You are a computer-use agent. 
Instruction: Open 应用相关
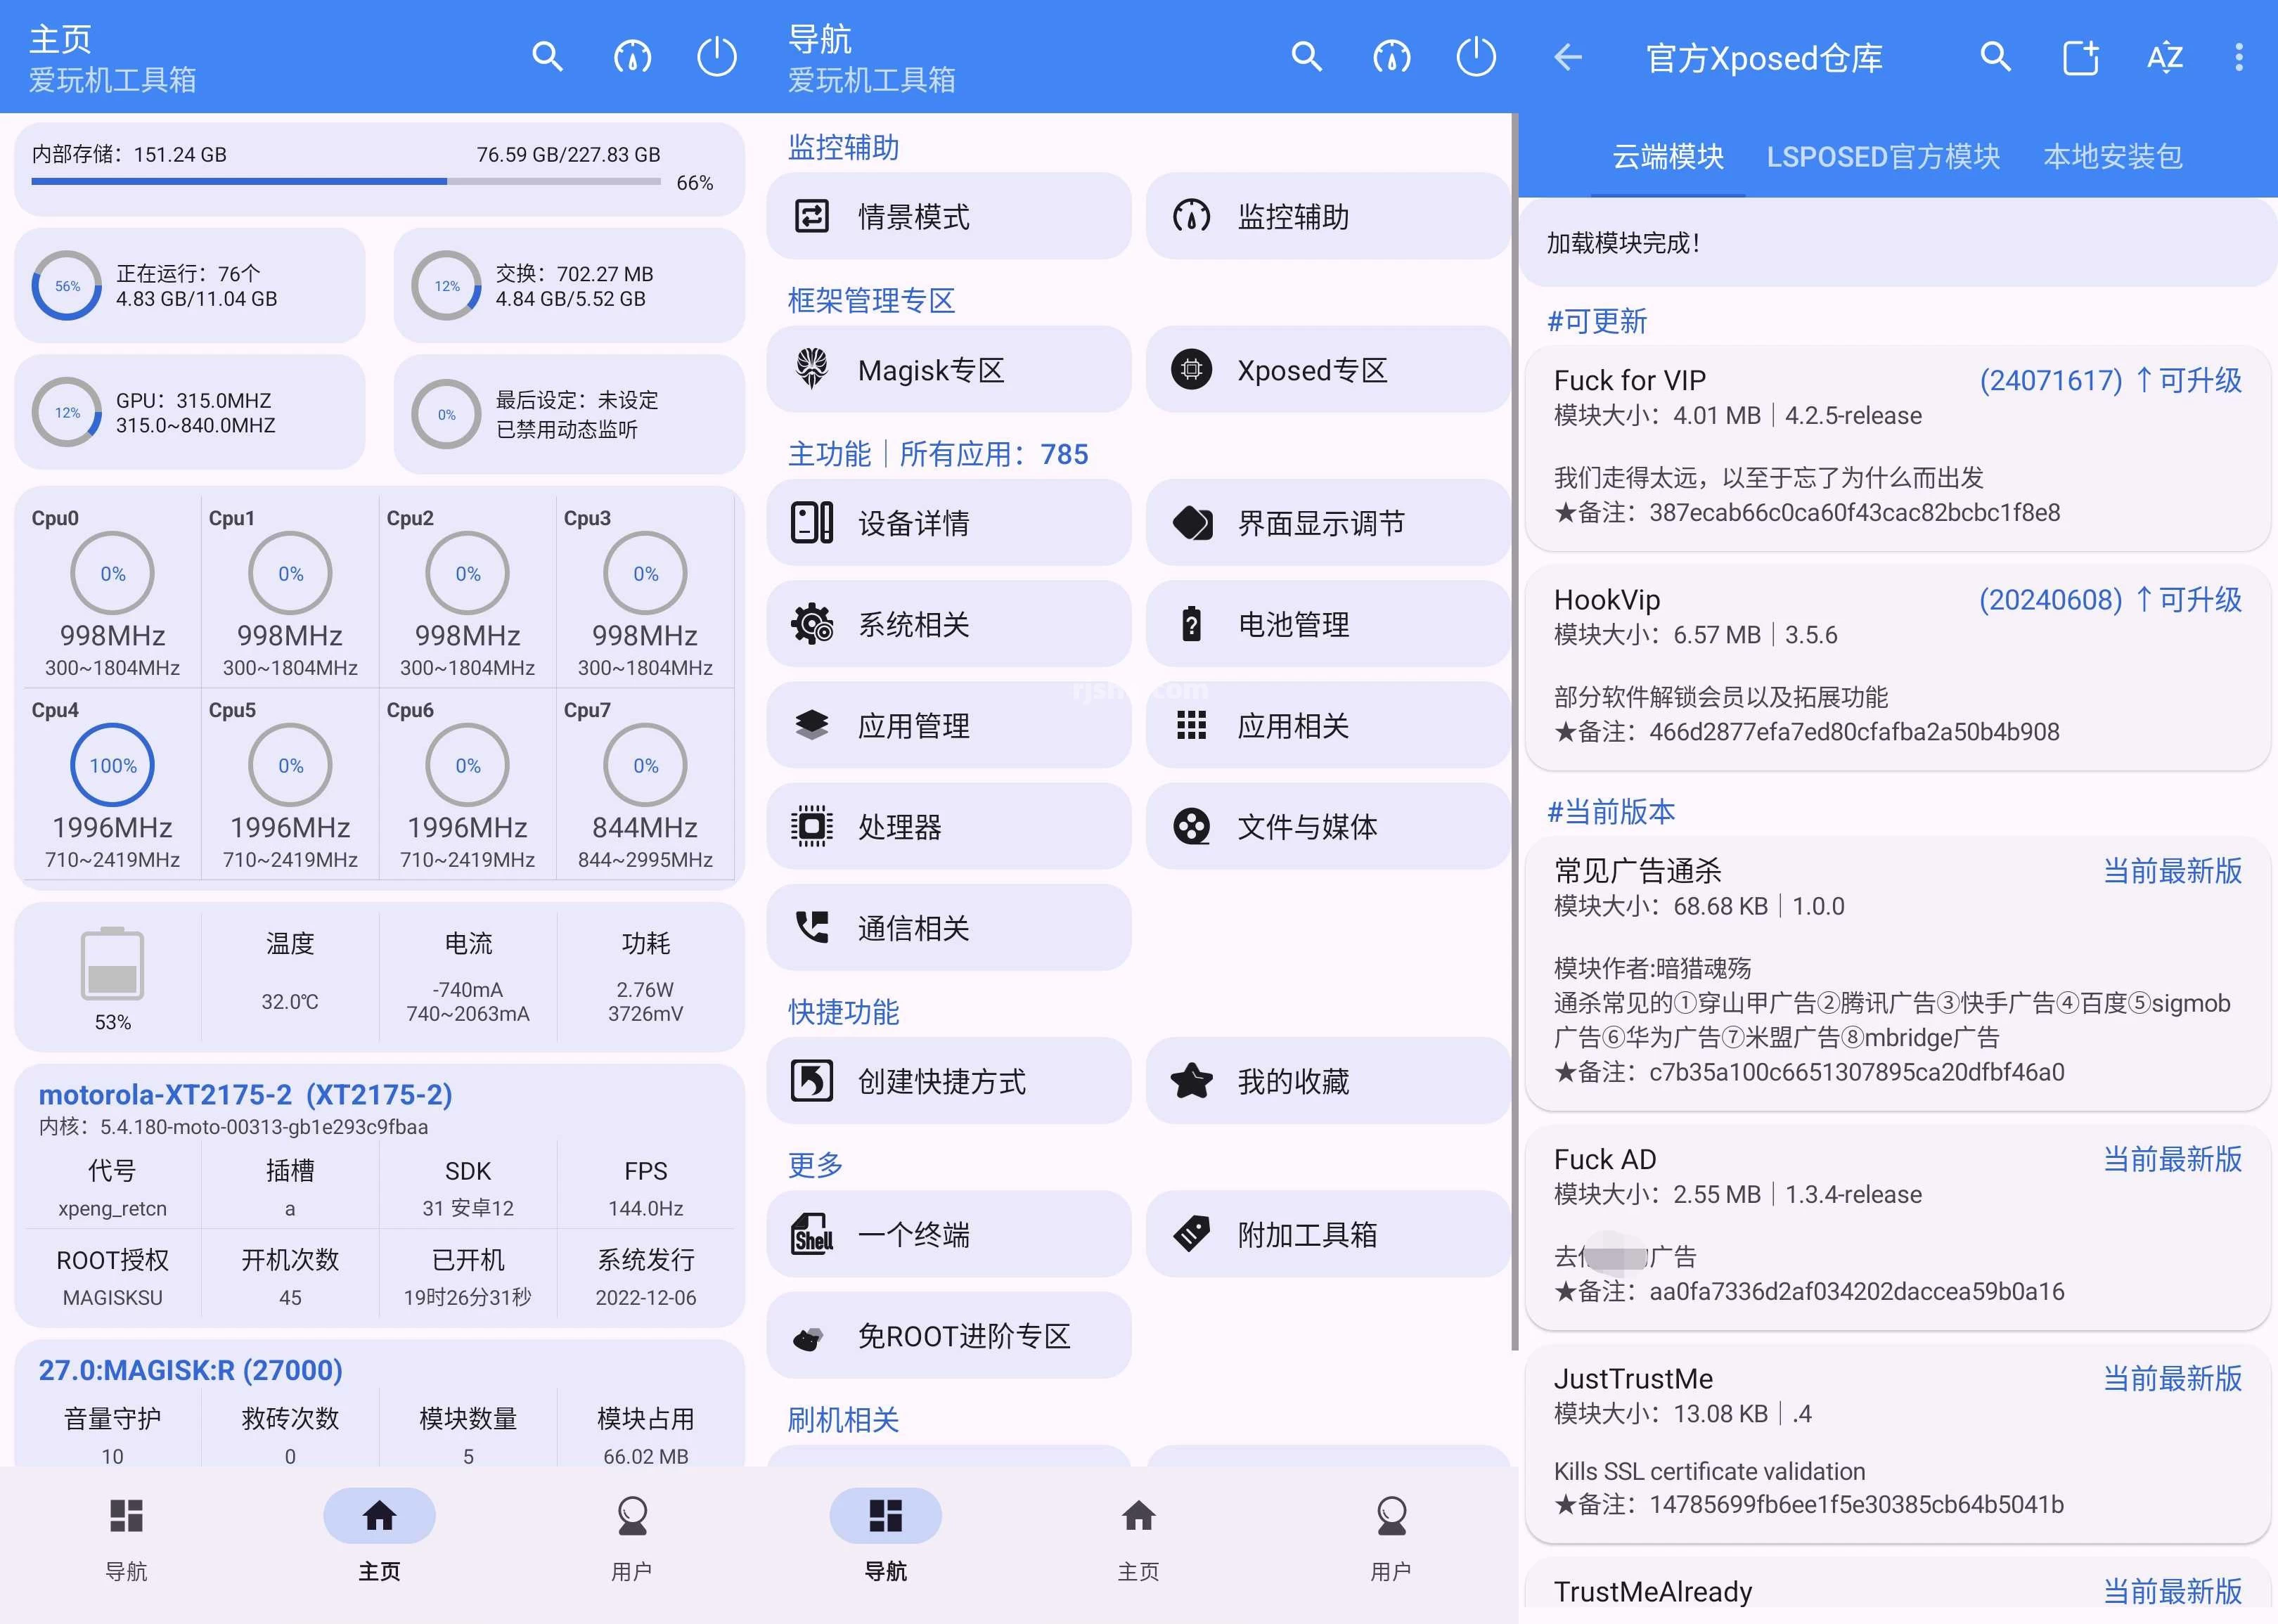tap(1328, 725)
